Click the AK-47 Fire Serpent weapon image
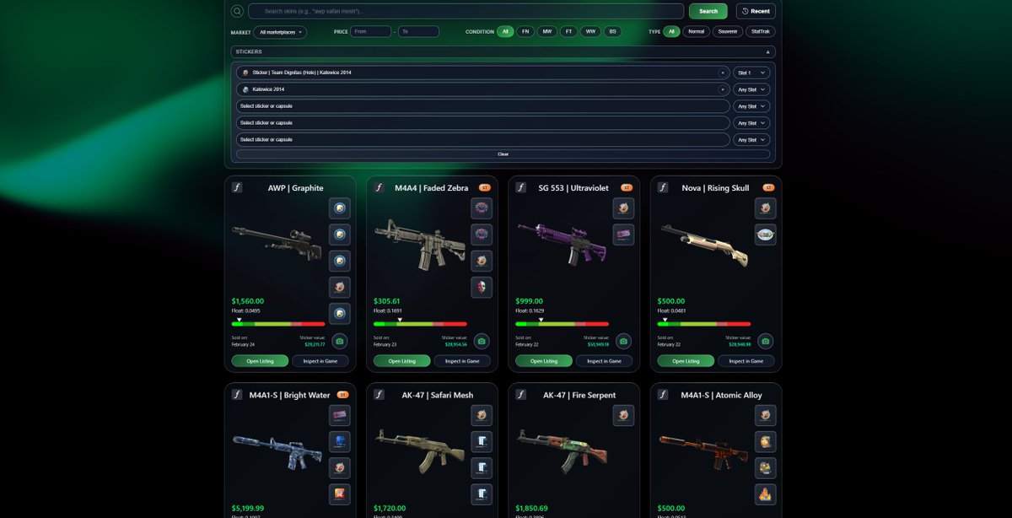 pos(561,448)
